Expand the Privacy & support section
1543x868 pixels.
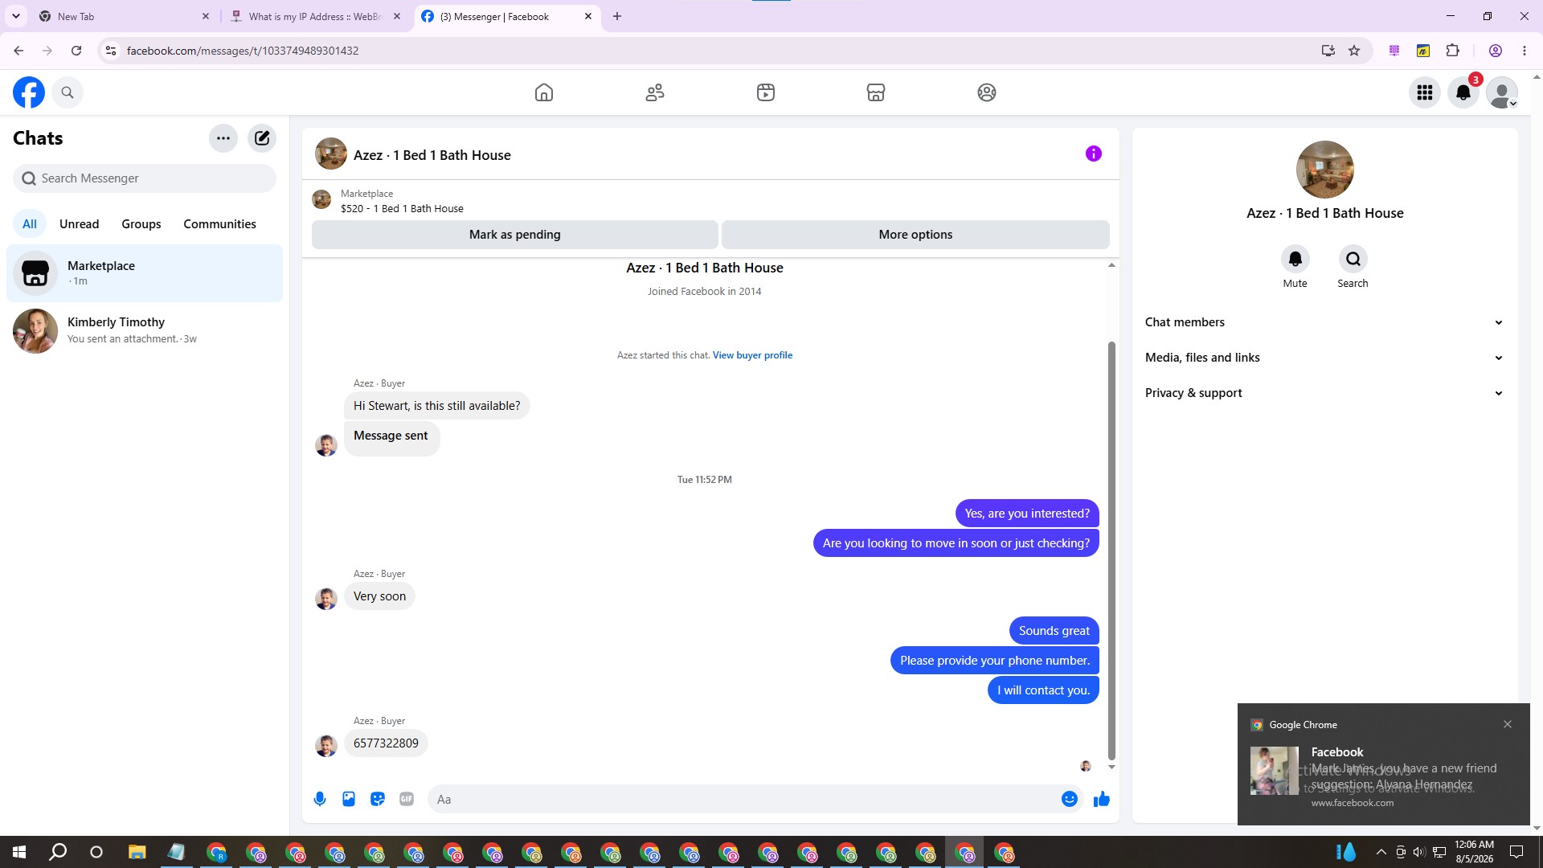click(x=1324, y=393)
